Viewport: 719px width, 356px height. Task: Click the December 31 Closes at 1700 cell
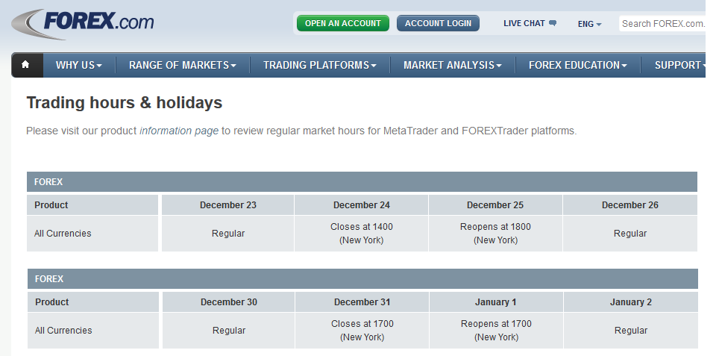click(x=362, y=331)
